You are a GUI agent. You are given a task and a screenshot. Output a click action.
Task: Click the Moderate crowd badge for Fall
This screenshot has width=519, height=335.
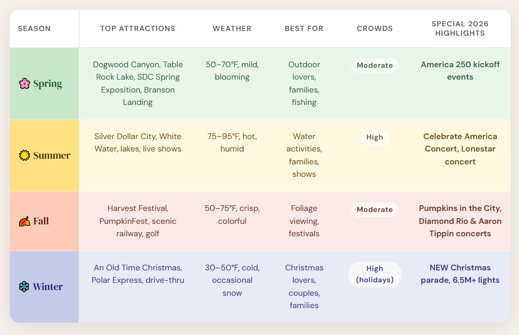pos(374,209)
